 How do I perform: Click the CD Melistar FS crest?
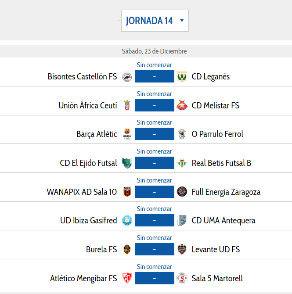[x=182, y=106]
